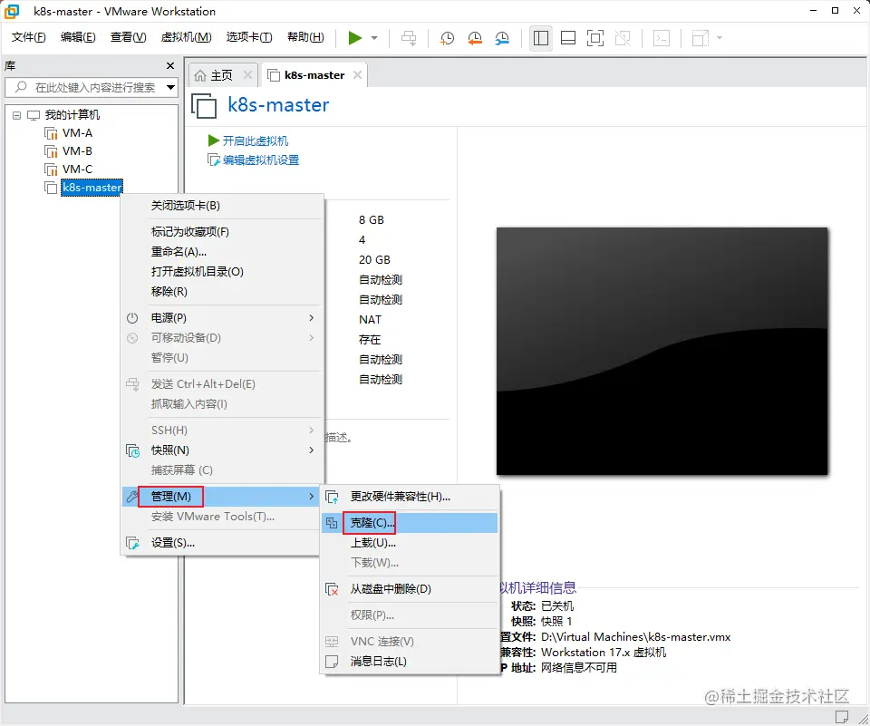Toggle the thumbnail bar view icon
870x726 pixels.
(568, 38)
